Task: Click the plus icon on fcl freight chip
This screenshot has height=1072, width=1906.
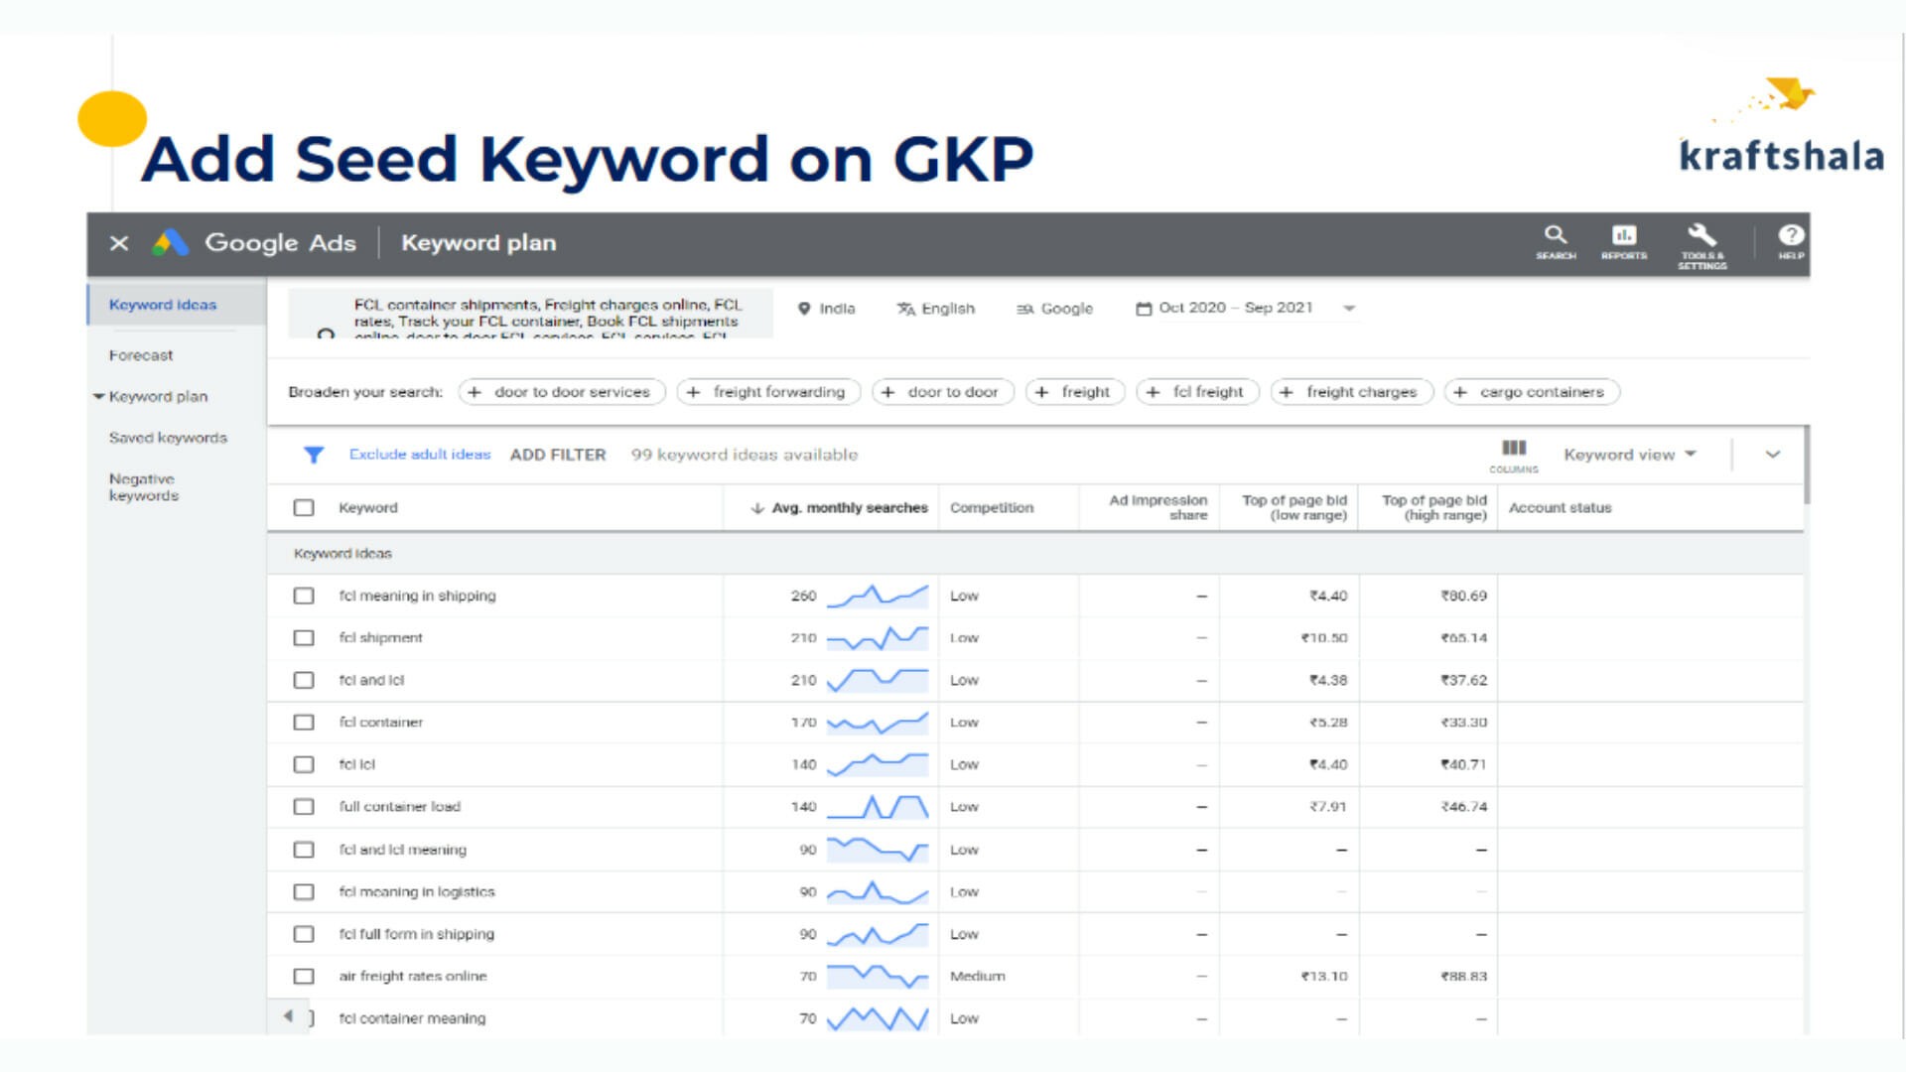Action: tap(1153, 392)
